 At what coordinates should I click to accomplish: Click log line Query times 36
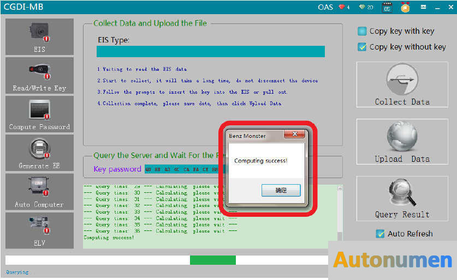pyautogui.click(x=161, y=231)
